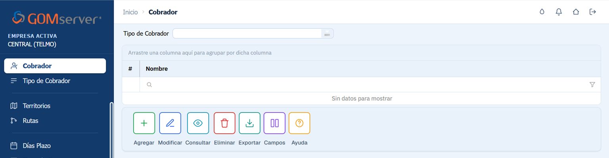Viewport: 609px width, 158px height.
Task: Click the logout exit icon
Action: pyautogui.click(x=593, y=12)
